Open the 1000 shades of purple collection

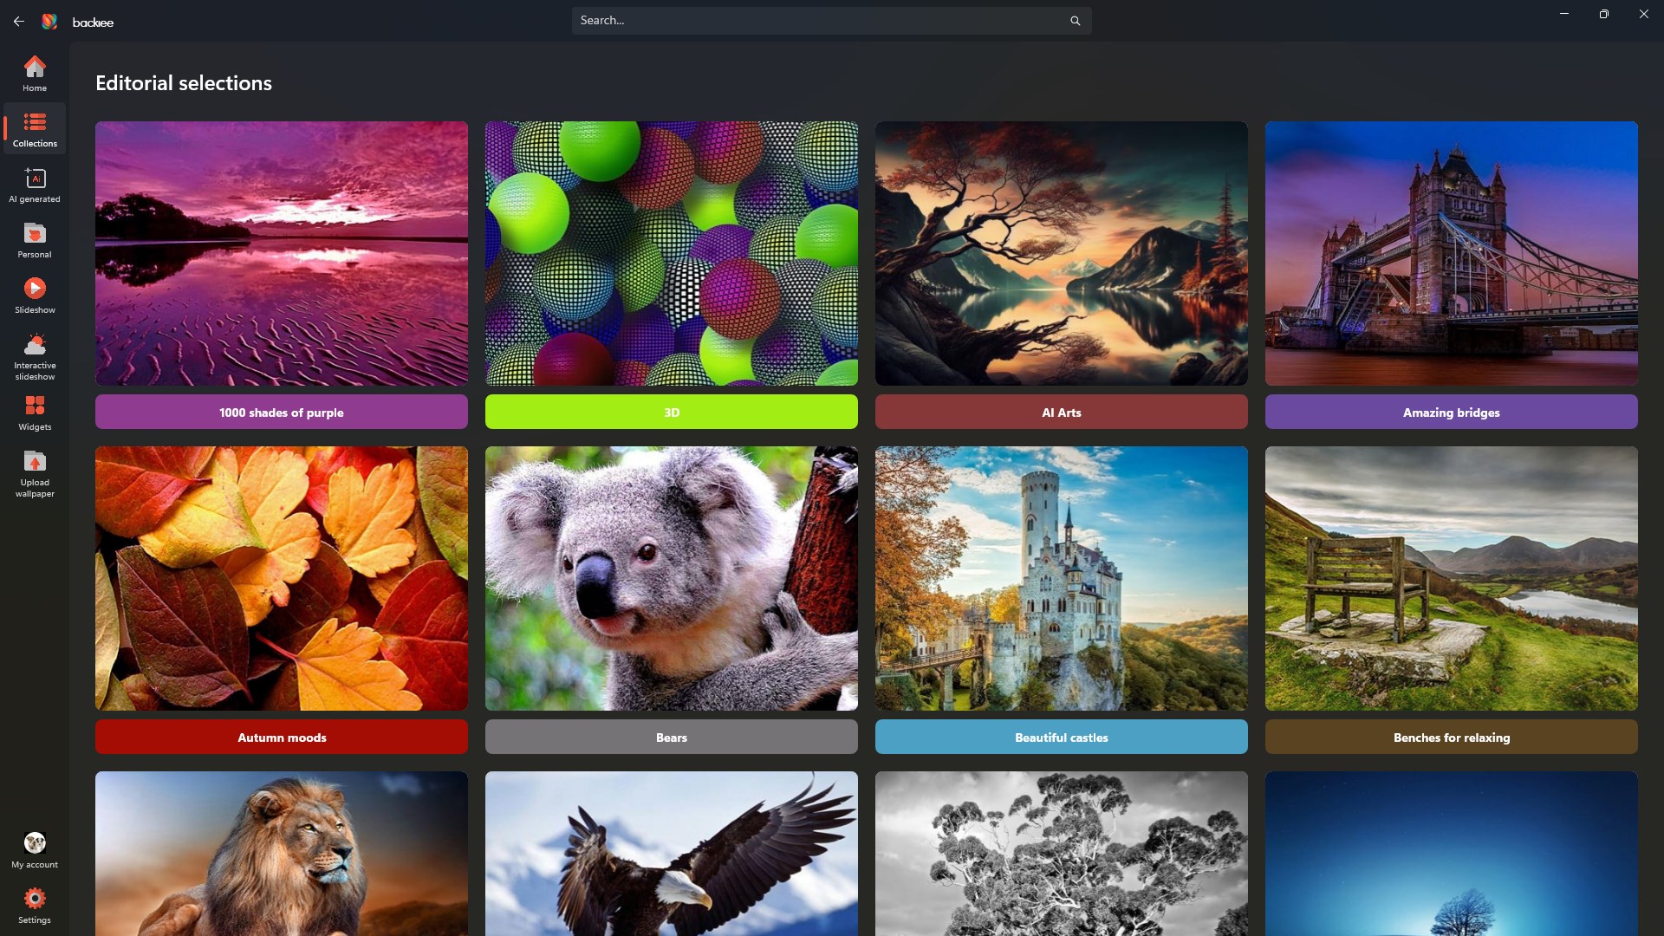[x=282, y=412]
